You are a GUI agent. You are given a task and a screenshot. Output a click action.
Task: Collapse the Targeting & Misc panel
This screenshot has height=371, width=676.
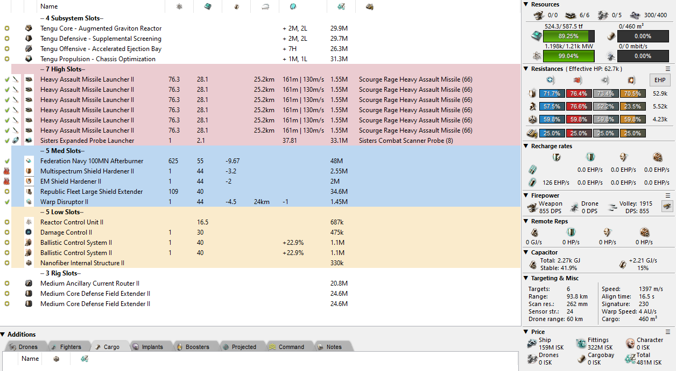(x=526, y=278)
